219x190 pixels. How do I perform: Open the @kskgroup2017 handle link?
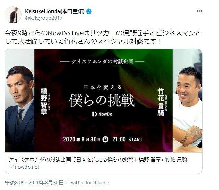point(44,18)
